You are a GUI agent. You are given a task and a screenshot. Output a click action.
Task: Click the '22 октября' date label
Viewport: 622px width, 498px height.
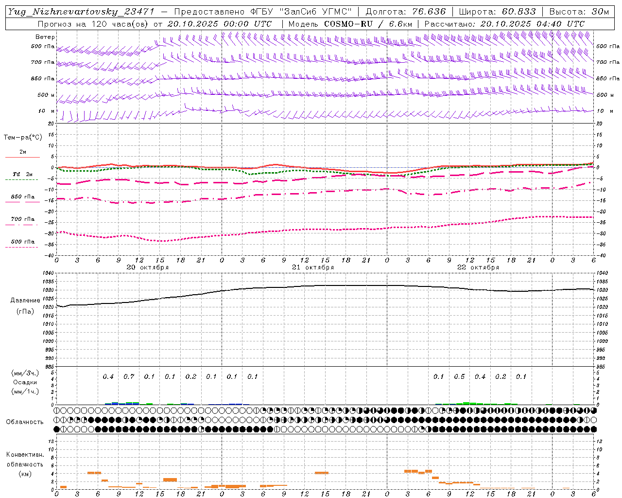[478, 267]
